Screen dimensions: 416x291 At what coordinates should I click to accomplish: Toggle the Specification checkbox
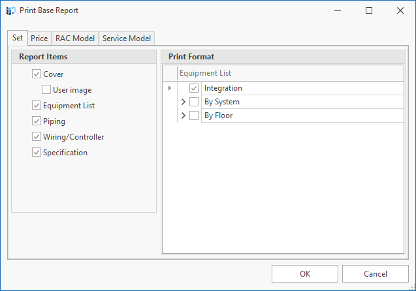click(x=37, y=152)
